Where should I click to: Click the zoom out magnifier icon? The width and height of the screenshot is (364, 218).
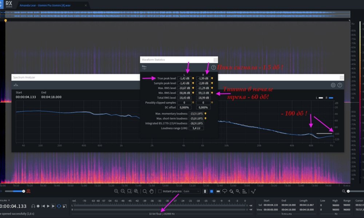click(x=123, y=191)
